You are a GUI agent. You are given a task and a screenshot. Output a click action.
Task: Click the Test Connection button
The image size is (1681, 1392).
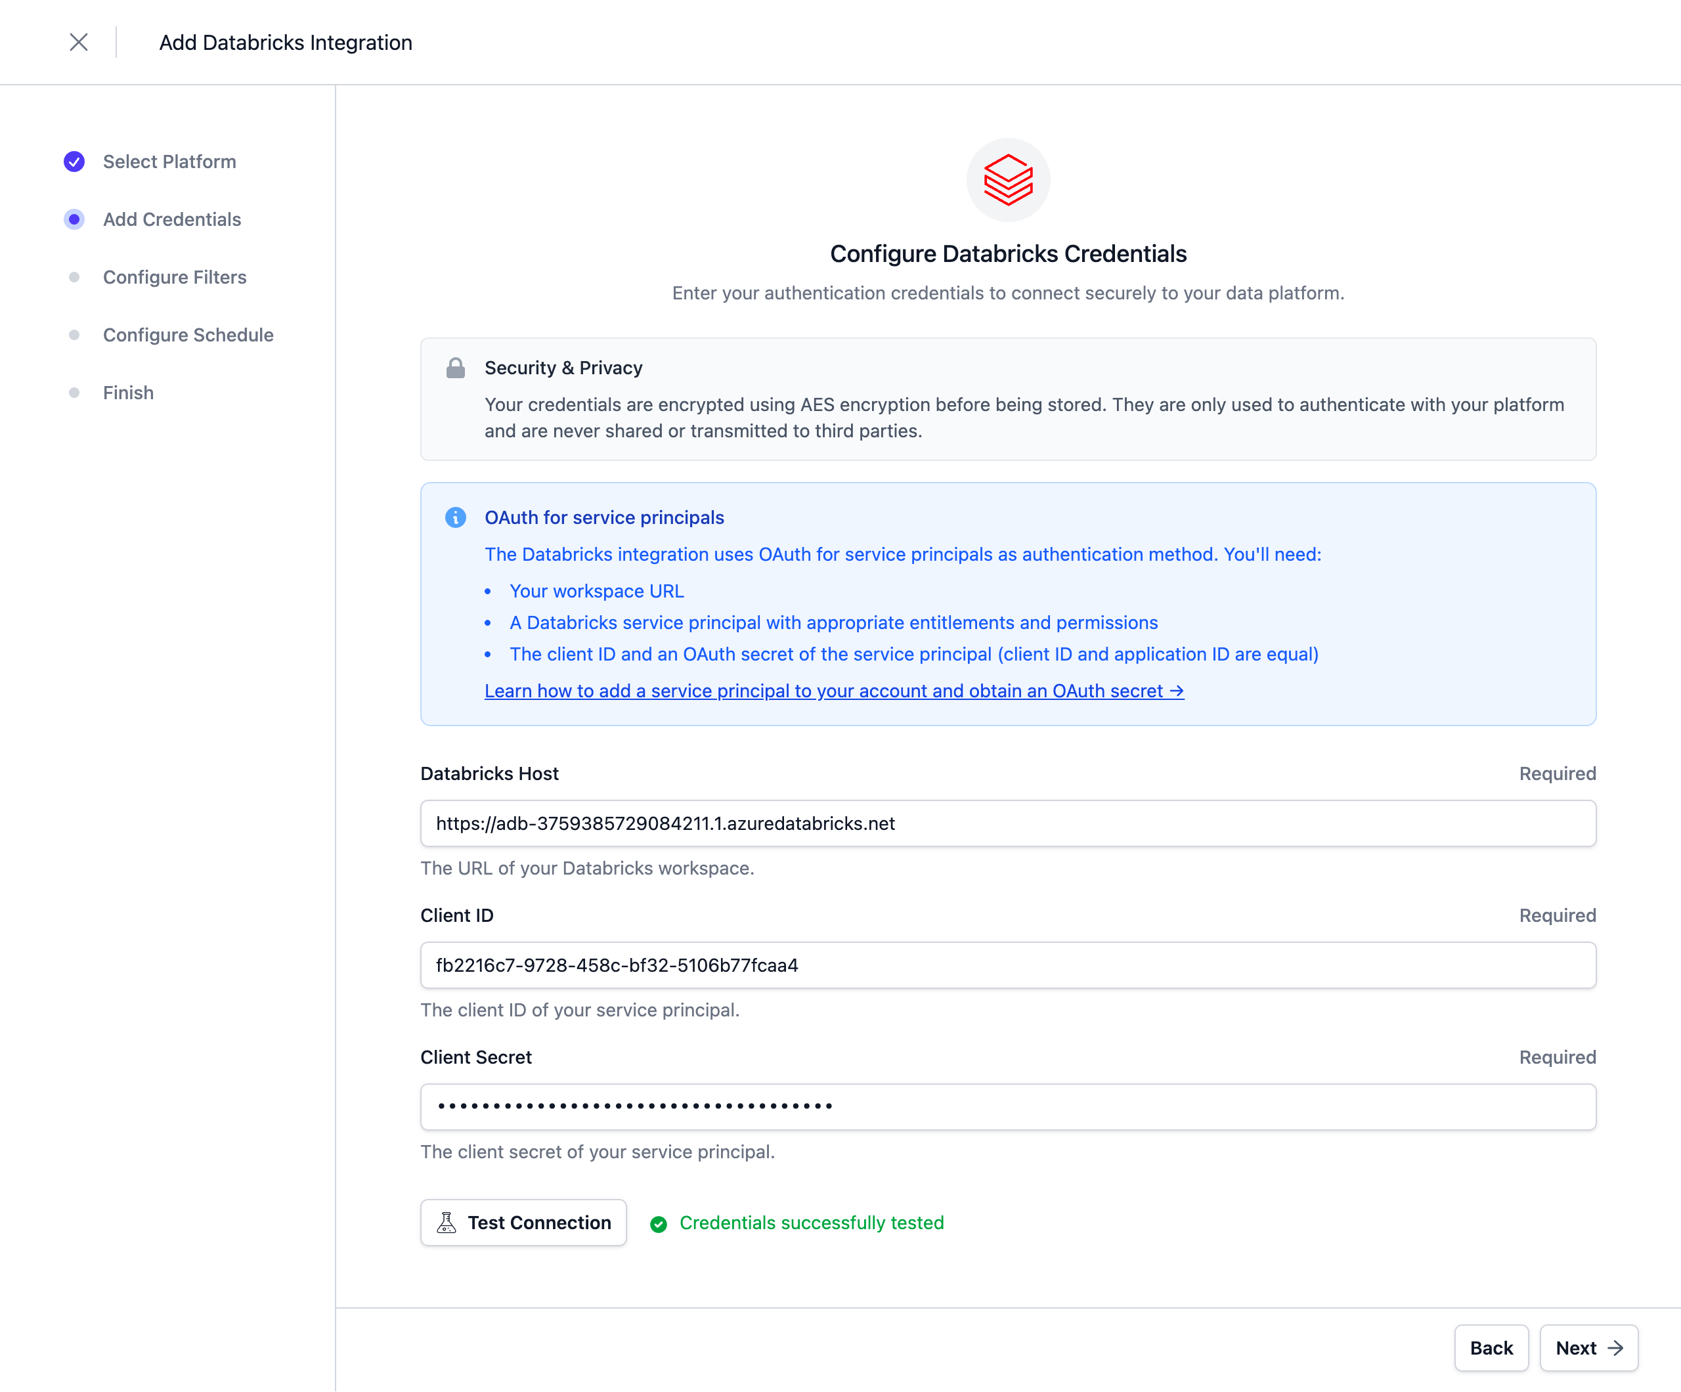click(523, 1223)
